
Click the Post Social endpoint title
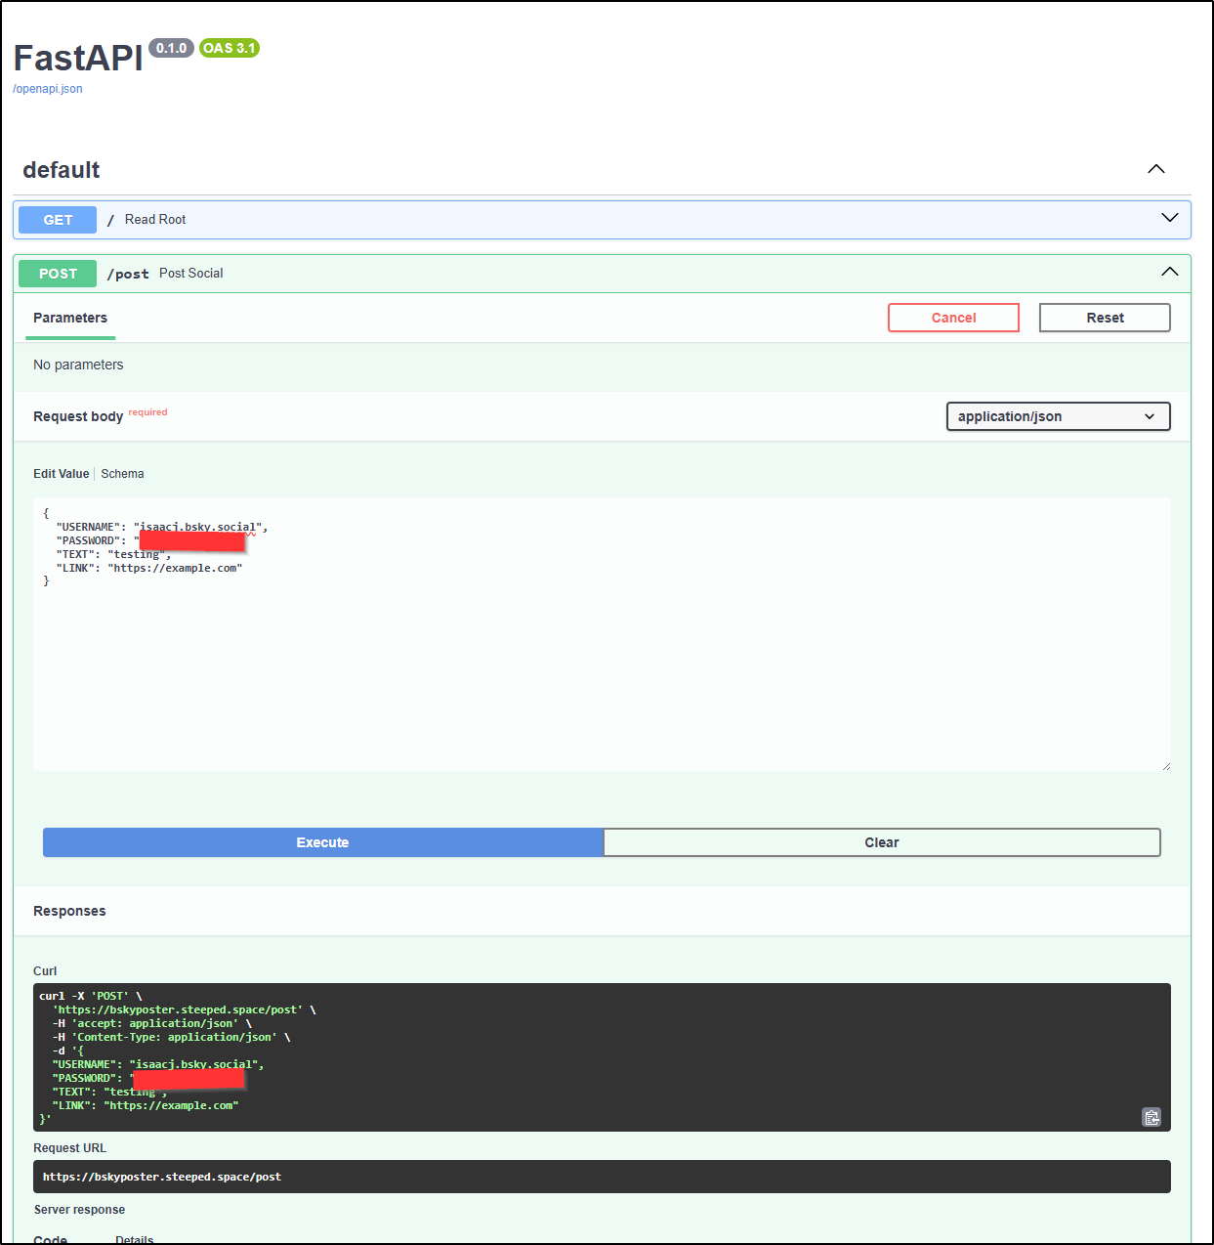[x=190, y=273]
